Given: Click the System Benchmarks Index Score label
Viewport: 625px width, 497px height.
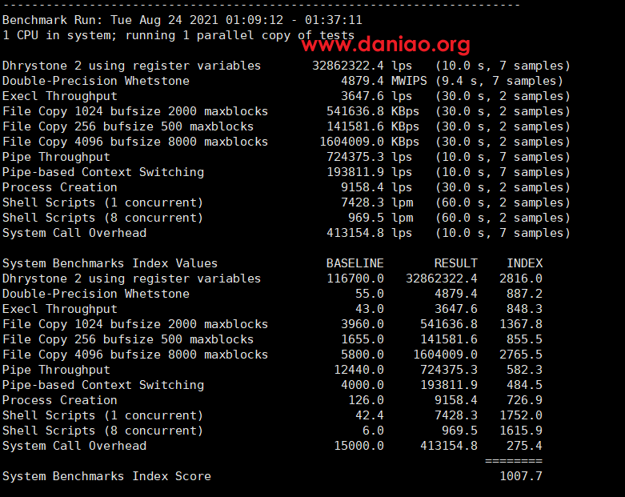Looking at the screenshot, I should pos(106,476).
